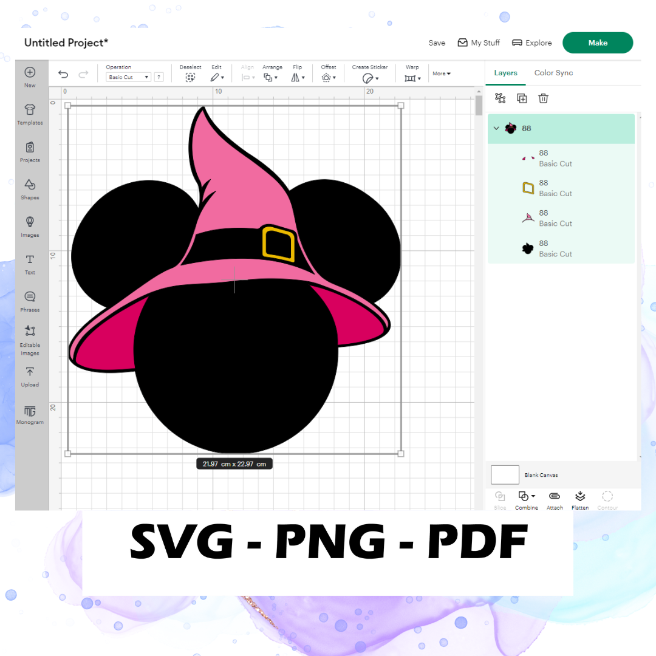
Task: Click the Group layers icon
Action: [x=500, y=98]
